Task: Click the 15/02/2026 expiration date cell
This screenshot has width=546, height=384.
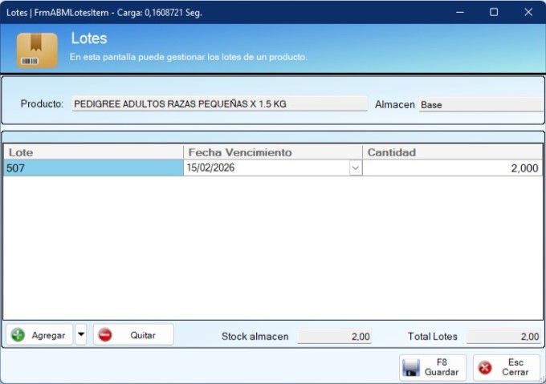Action: click(265, 168)
